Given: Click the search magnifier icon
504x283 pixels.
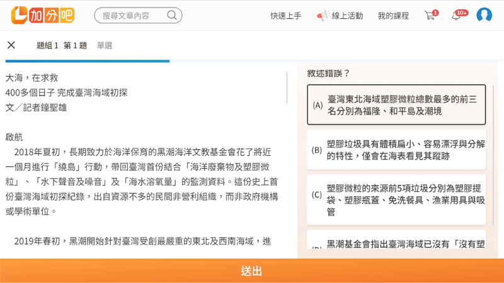Looking at the screenshot, I should click(x=171, y=15).
